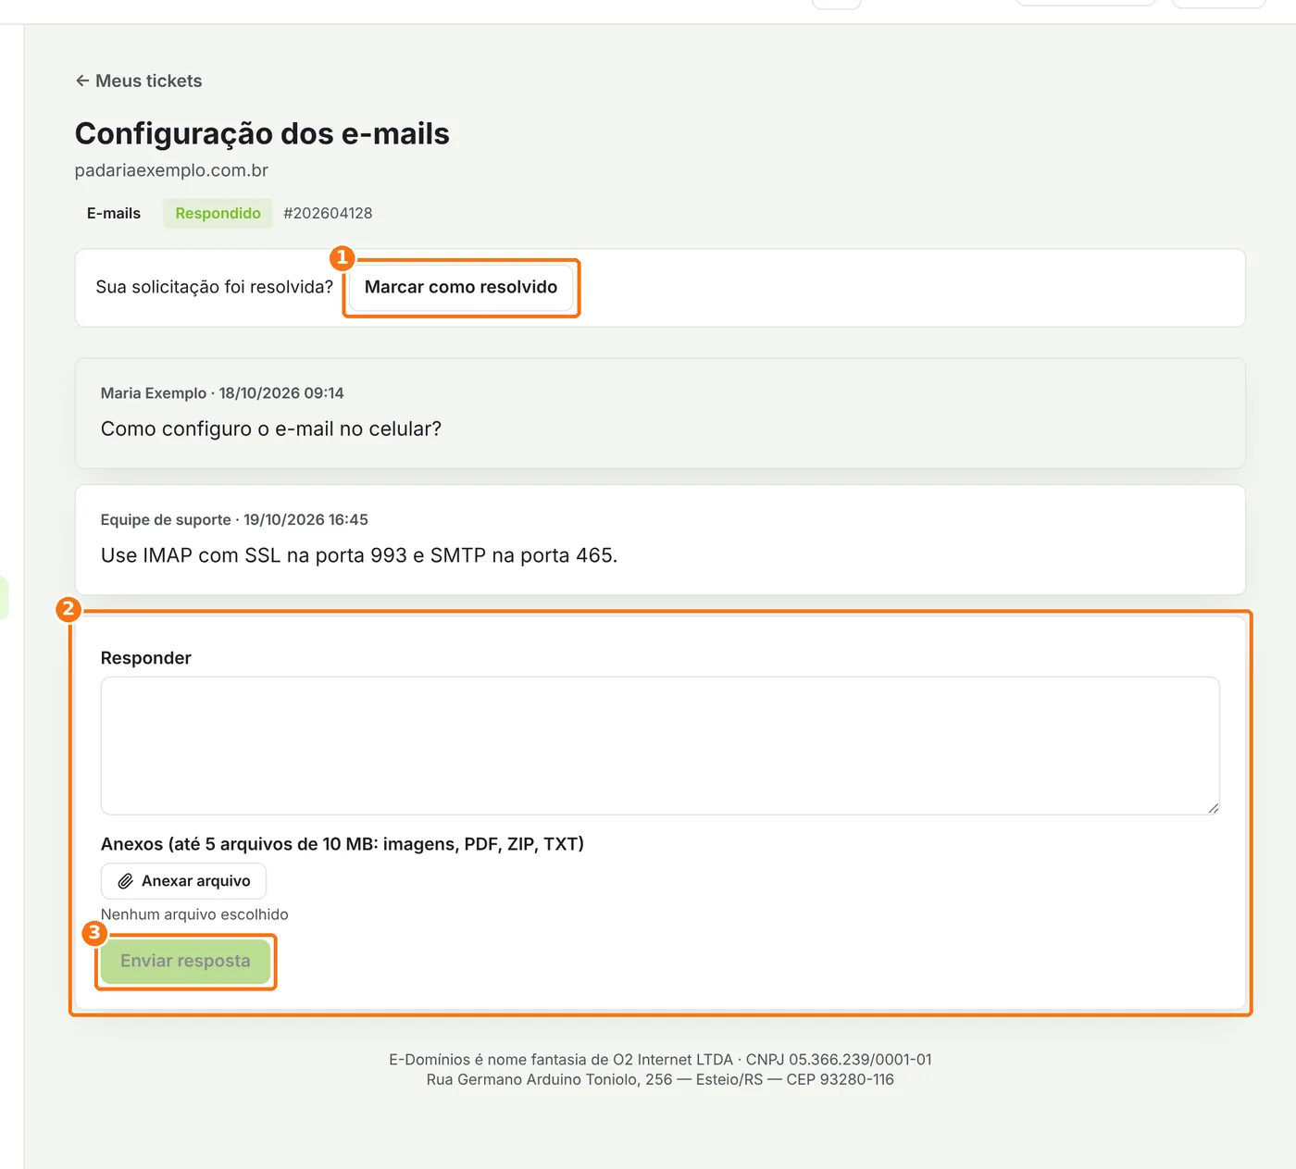Go back to Meus tickets

click(x=139, y=81)
